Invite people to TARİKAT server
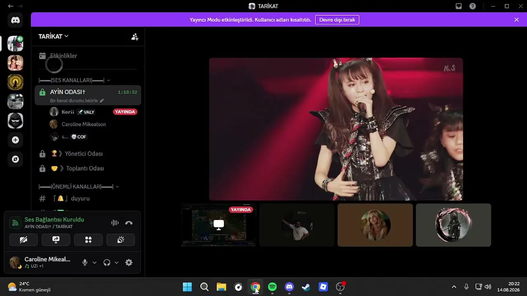 click(x=135, y=37)
